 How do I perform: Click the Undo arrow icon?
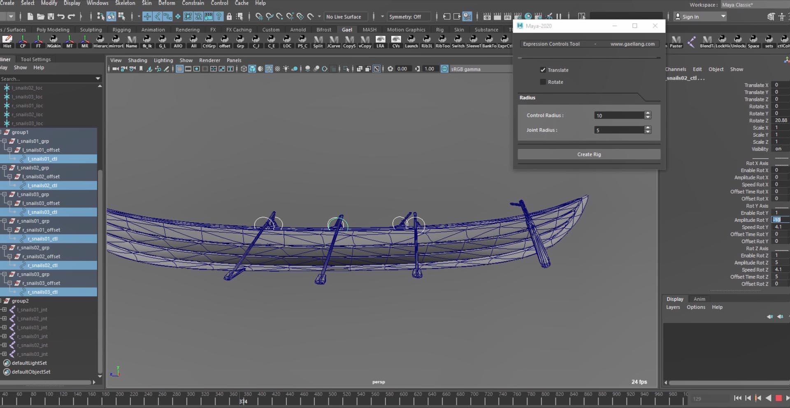[x=61, y=16]
